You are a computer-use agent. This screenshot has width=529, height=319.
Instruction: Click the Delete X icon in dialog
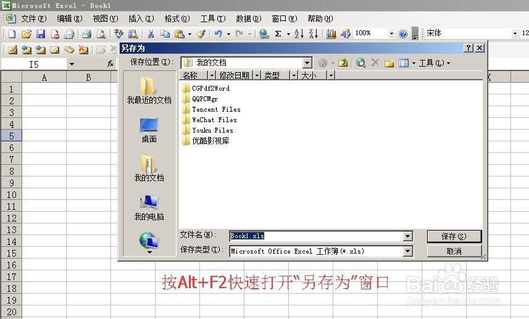(375, 62)
